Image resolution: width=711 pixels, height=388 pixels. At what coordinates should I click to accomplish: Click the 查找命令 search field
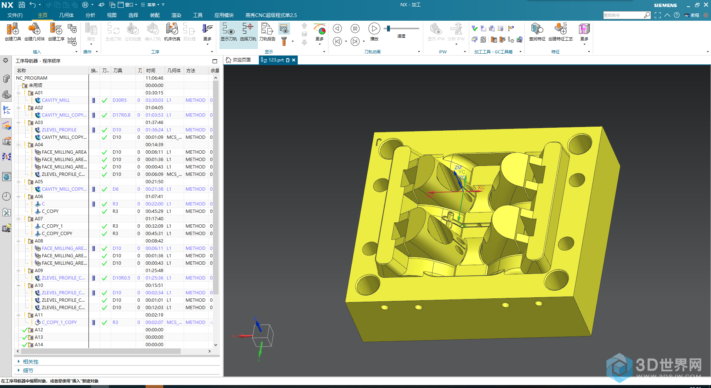point(623,15)
